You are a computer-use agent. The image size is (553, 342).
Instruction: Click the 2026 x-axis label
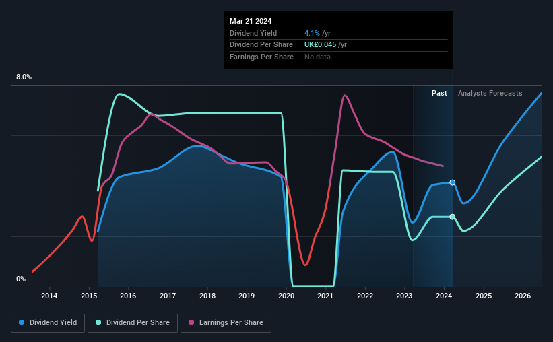point(522,296)
